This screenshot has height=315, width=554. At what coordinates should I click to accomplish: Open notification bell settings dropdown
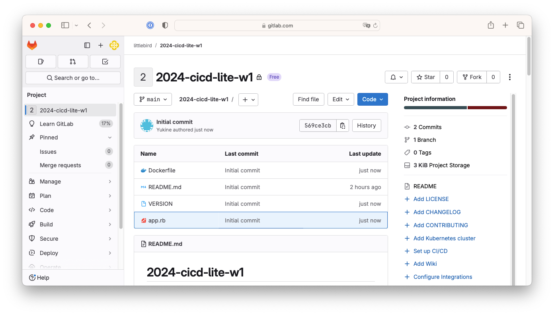point(396,77)
